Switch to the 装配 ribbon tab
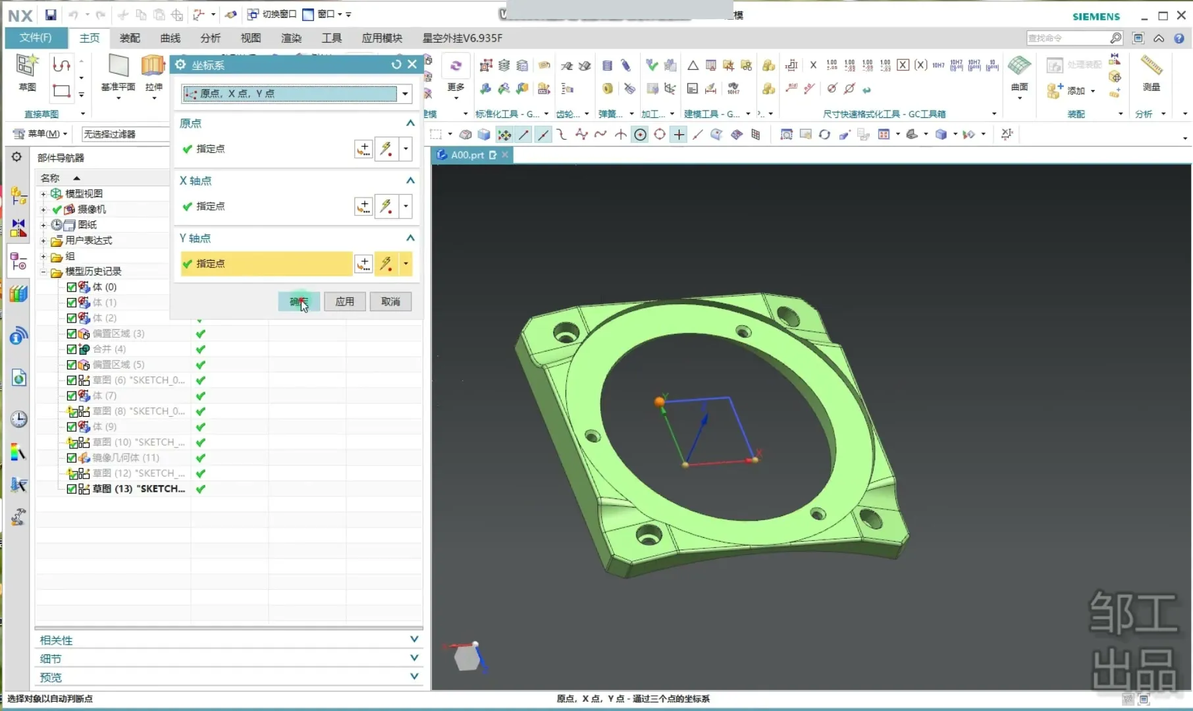The height and width of the screenshot is (711, 1193). [x=130, y=38]
